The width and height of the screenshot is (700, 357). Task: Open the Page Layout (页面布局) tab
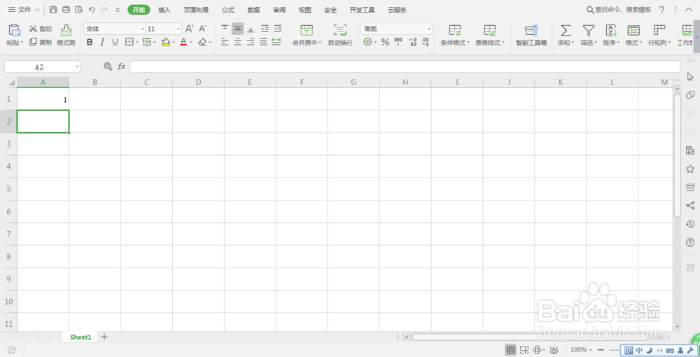196,10
